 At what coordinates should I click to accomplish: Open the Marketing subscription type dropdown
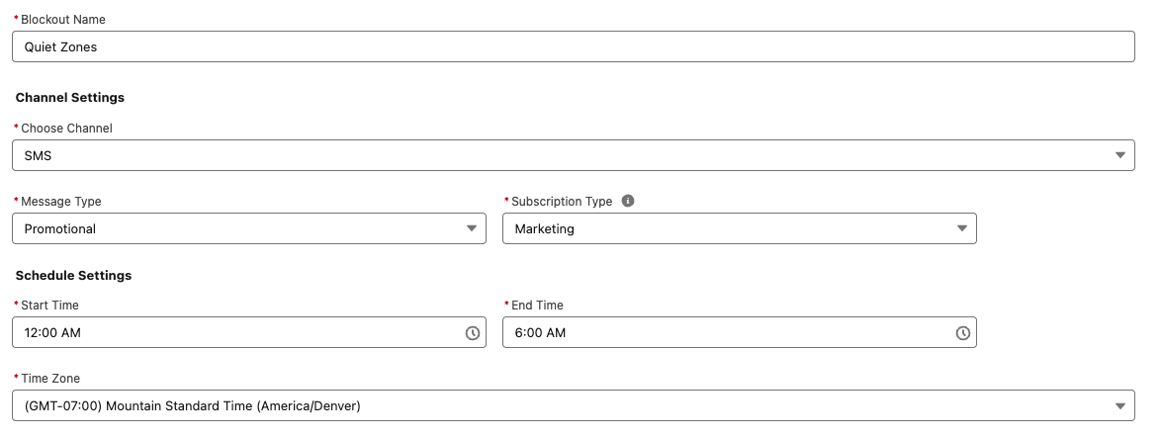pos(739,228)
